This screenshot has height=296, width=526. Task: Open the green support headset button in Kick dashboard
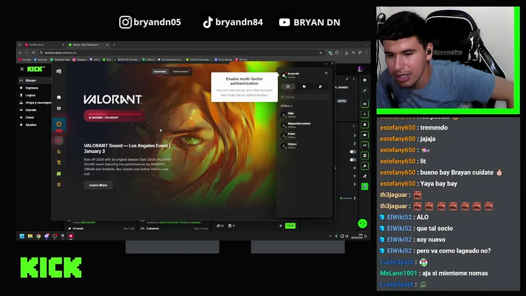coord(362,224)
